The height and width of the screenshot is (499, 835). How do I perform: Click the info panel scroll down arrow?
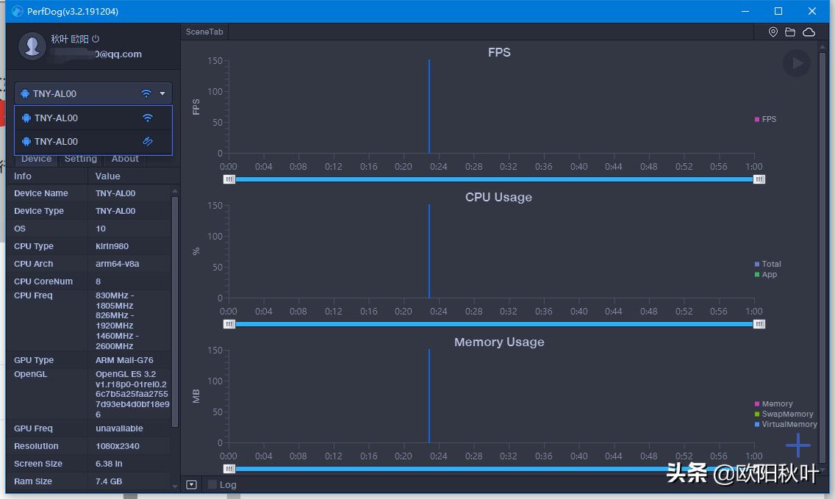pyautogui.click(x=175, y=487)
